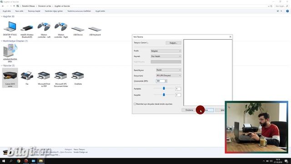The height and width of the screenshot is (164, 291).
Task: Click Yazdırılan öğeyi göster in the toolbar
Action: pyautogui.click(x=54, y=11)
